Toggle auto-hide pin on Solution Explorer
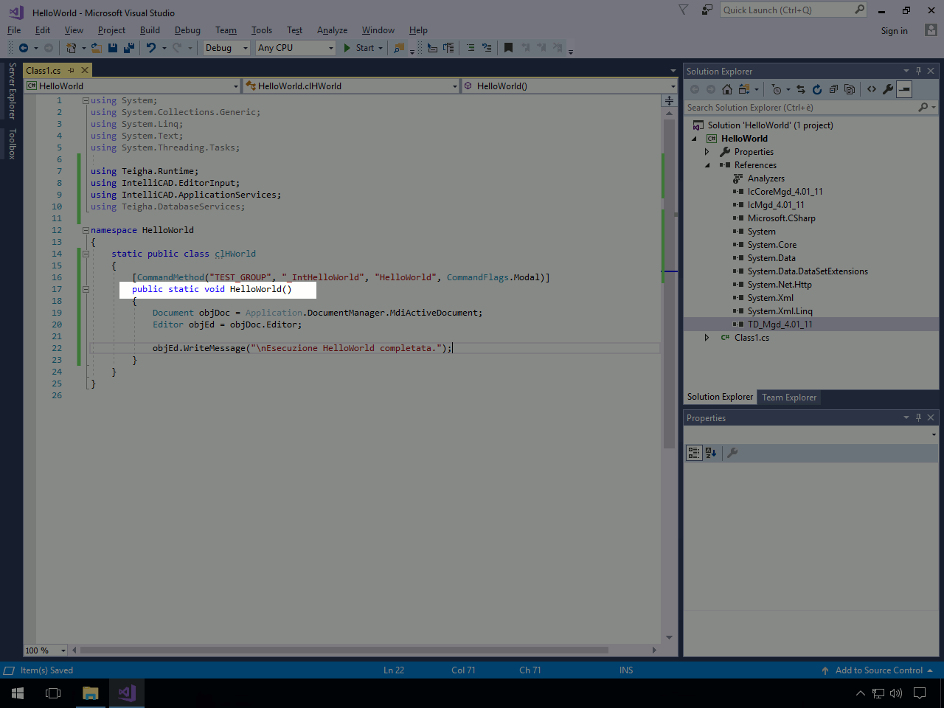This screenshot has width=944, height=708. click(x=918, y=71)
